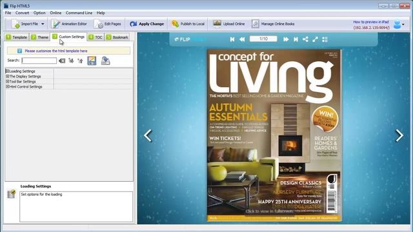Select 'Html Control Settings' row text
Screen dimensions: 413x232
pyautogui.click(x=26, y=86)
